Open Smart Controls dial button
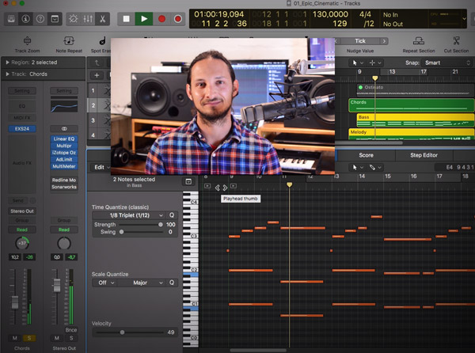 point(74,19)
